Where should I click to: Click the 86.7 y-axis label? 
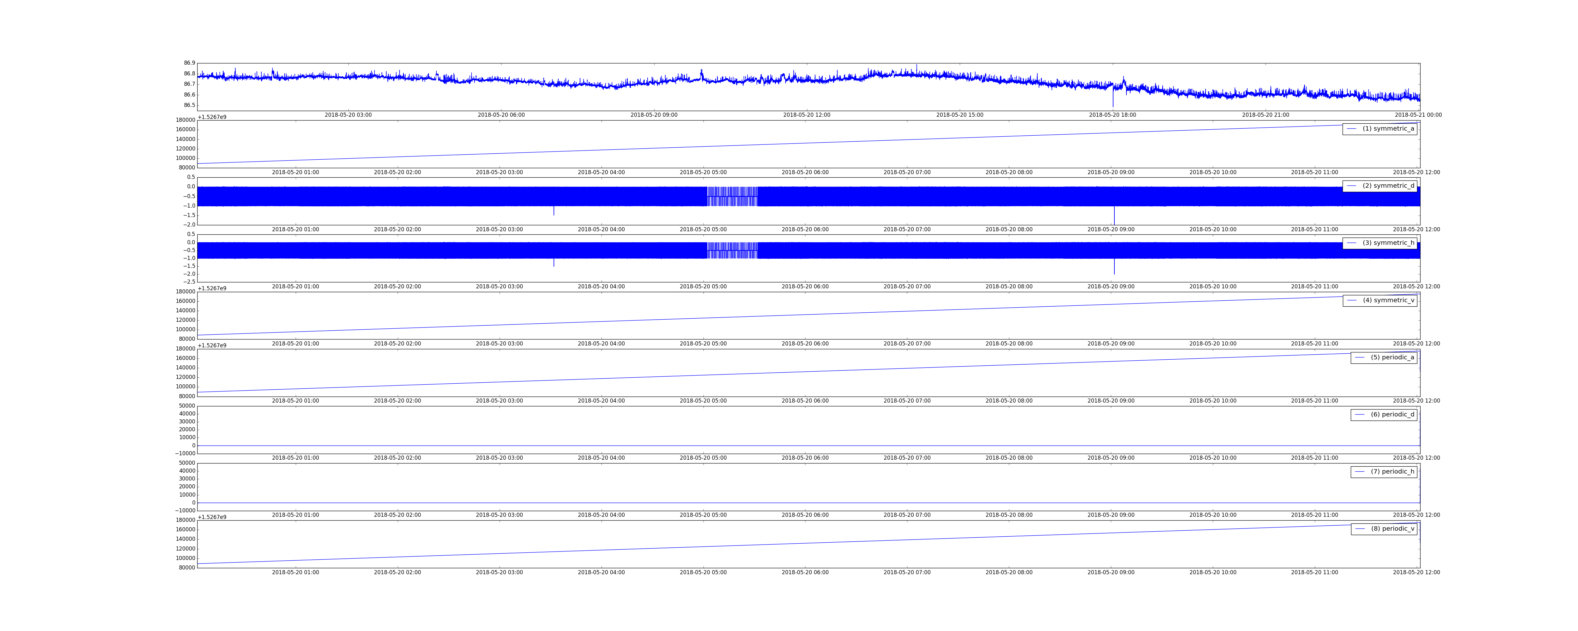click(189, 84)
